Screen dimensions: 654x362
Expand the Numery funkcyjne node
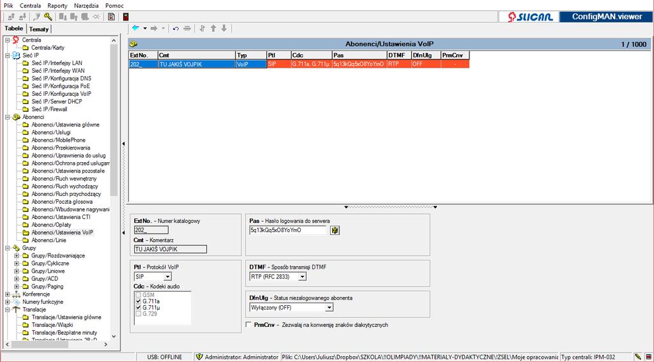tap(8, 302)
